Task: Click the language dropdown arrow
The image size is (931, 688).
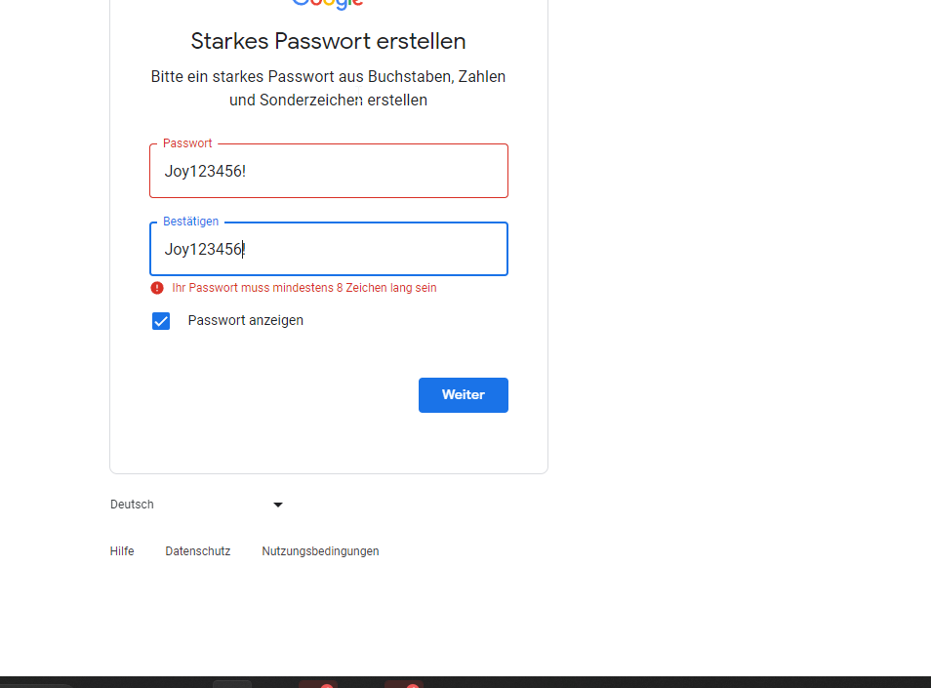Action: (x=278, y=505)
